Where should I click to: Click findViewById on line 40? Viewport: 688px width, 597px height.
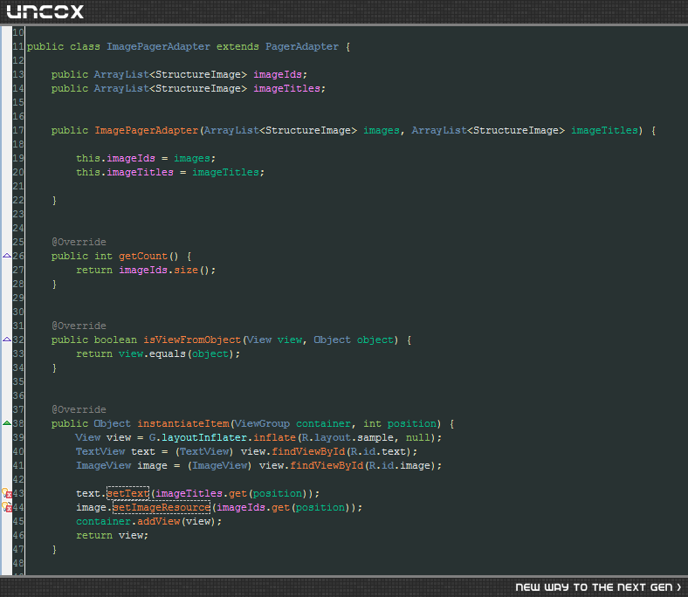pyautogui.click(x=308, y=452)
